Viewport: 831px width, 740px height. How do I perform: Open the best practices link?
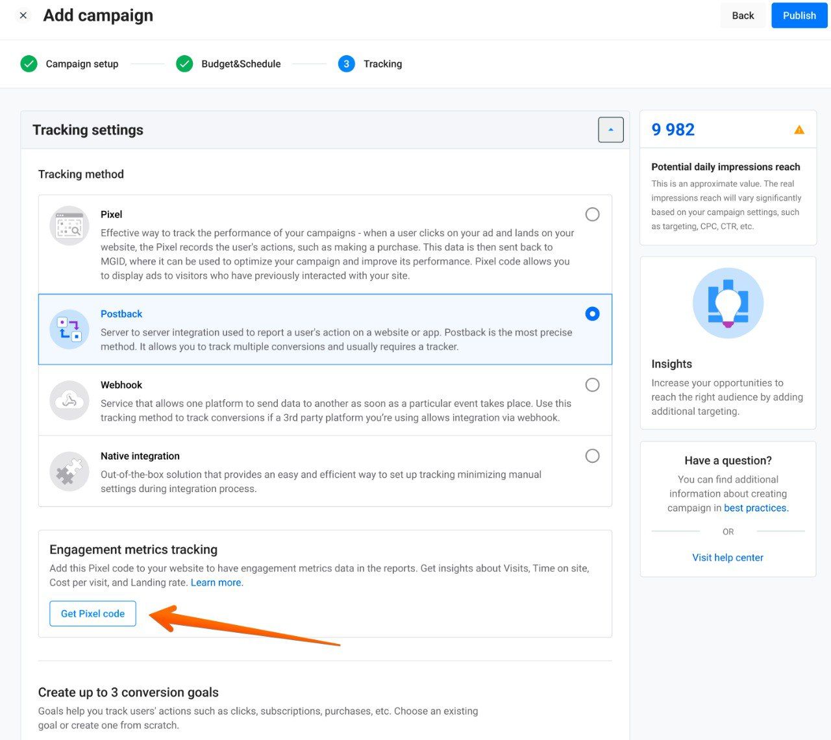pos(756,508)
